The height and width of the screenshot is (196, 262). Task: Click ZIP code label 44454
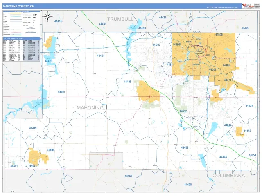pos(252,155)
